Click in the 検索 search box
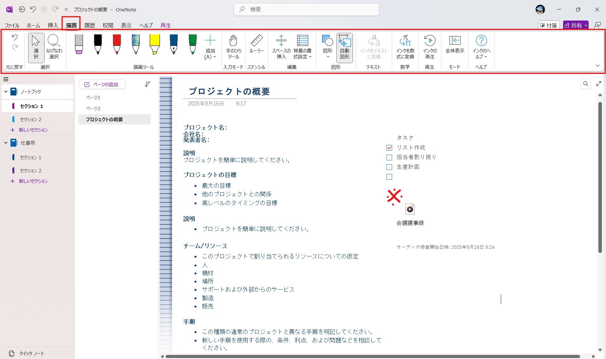The image size is (606, 359). [306, 9]
